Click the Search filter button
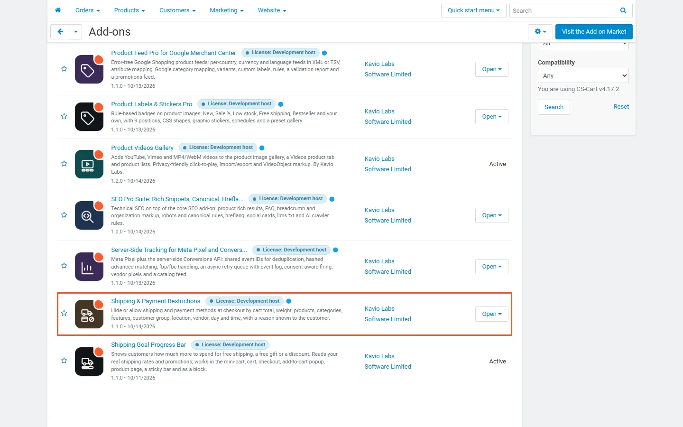The image size is (683, 427). (554, 107)
